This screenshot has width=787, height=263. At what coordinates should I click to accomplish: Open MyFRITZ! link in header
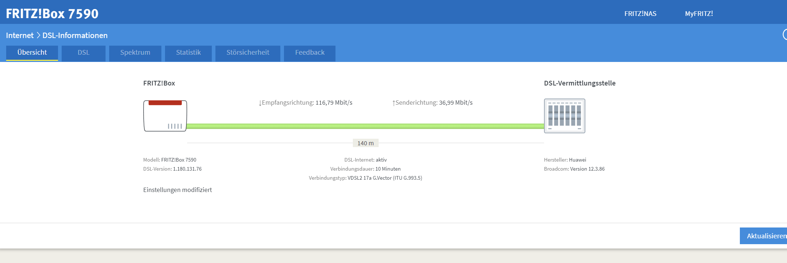[699, 14]
